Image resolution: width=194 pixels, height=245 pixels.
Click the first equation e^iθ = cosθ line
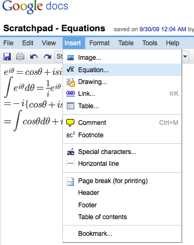tap(33, 72)
